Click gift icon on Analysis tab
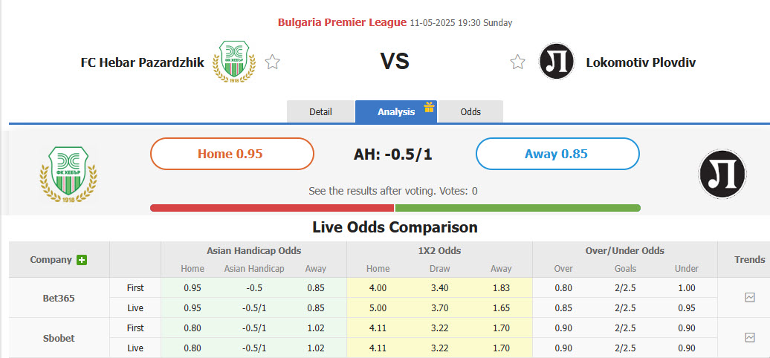The height and width of the screenshot is (358, 770). click(x=429, y=108)
